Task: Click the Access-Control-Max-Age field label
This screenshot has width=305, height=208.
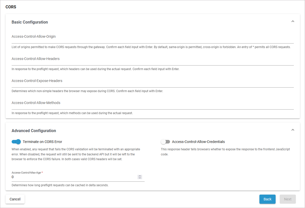Action: tap(26, 173)
